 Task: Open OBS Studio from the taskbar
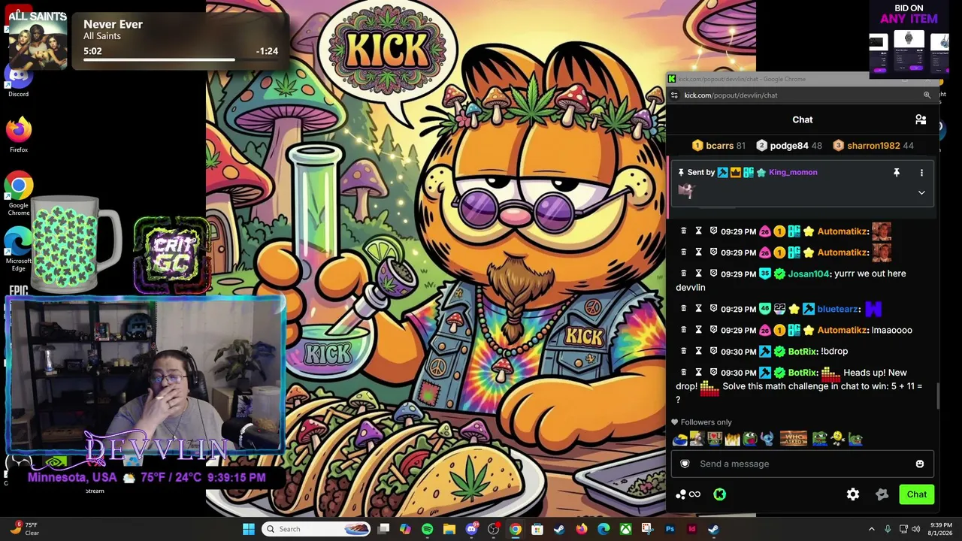[493, 529]
